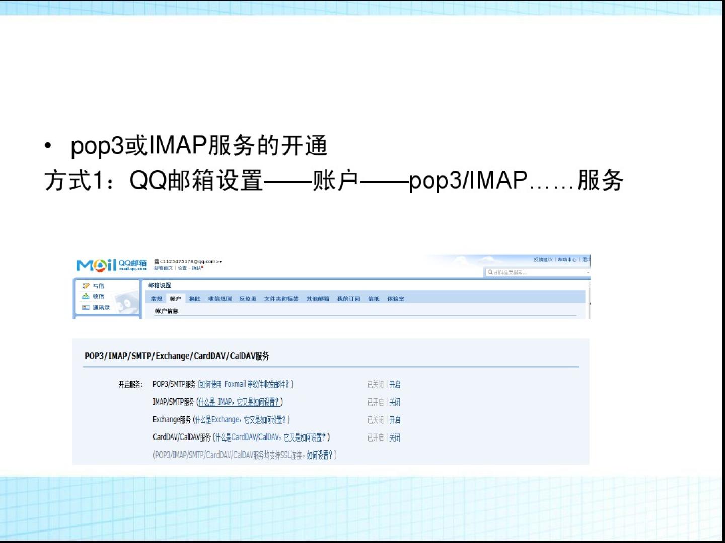Image resolution: width=725 pixels, height=543 pixels.
Task: Open the search box dropdown arrow
Action: coord(587,272)
